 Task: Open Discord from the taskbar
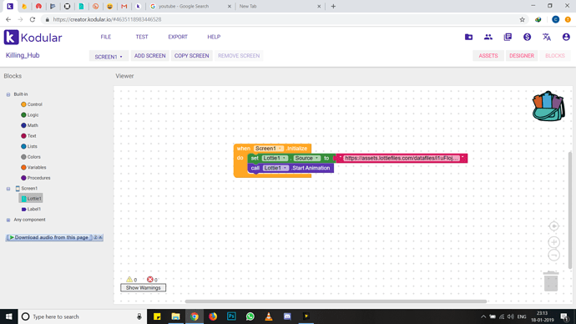287,316
